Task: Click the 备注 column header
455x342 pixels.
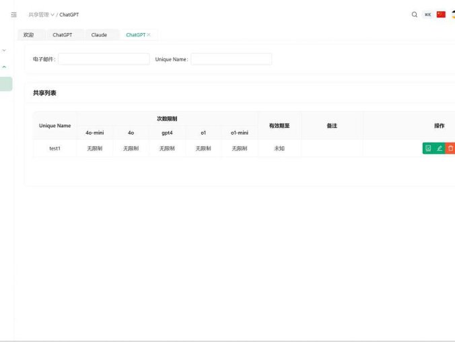Action: [332, 126]
